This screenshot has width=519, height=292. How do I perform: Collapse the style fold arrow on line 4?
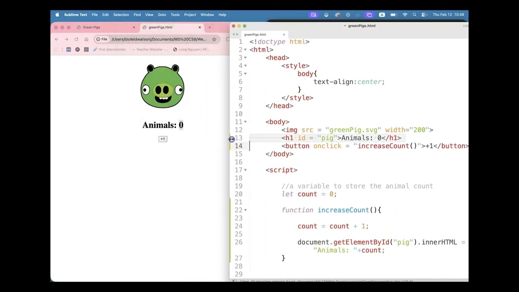pyautogui.click(x=245, y=66)
